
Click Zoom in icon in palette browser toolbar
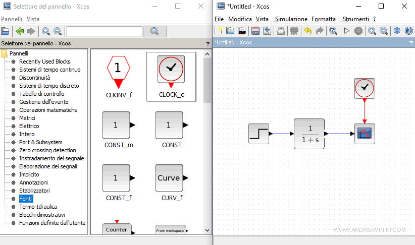(x=46, y=31)
